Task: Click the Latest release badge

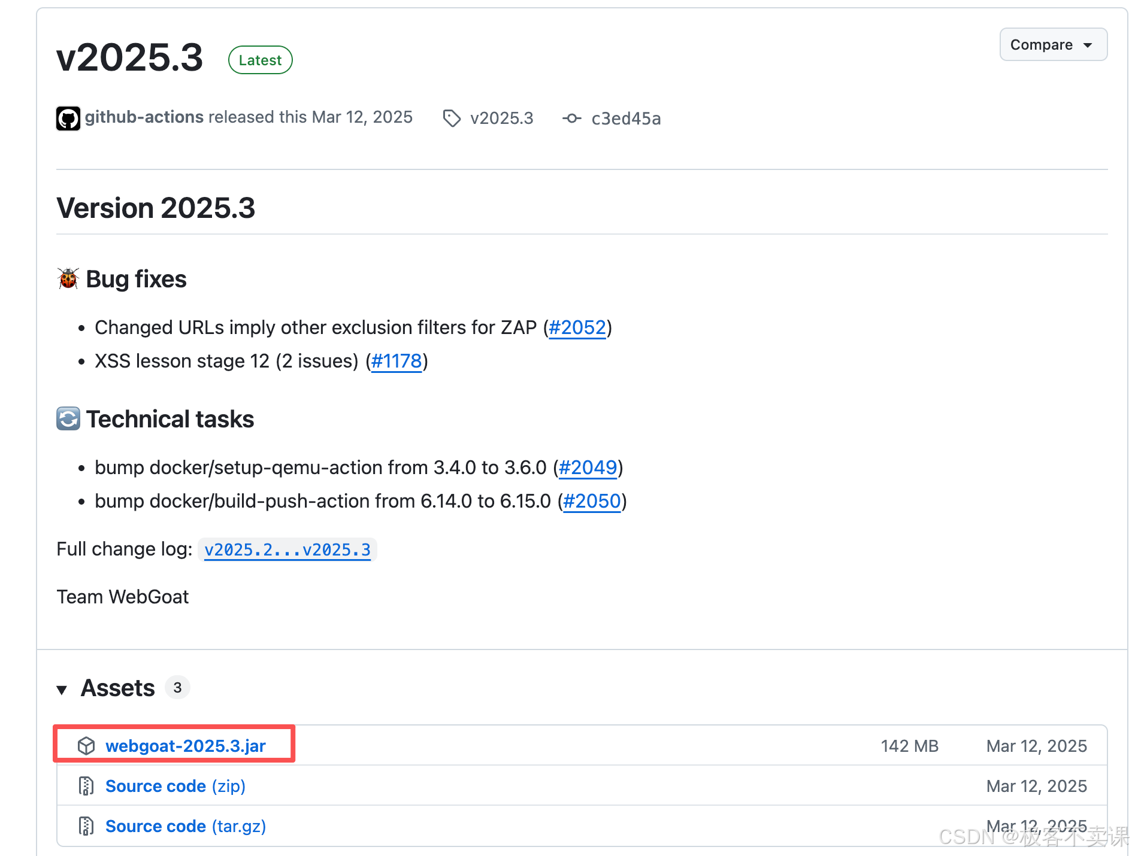Action: coord(261,60)
